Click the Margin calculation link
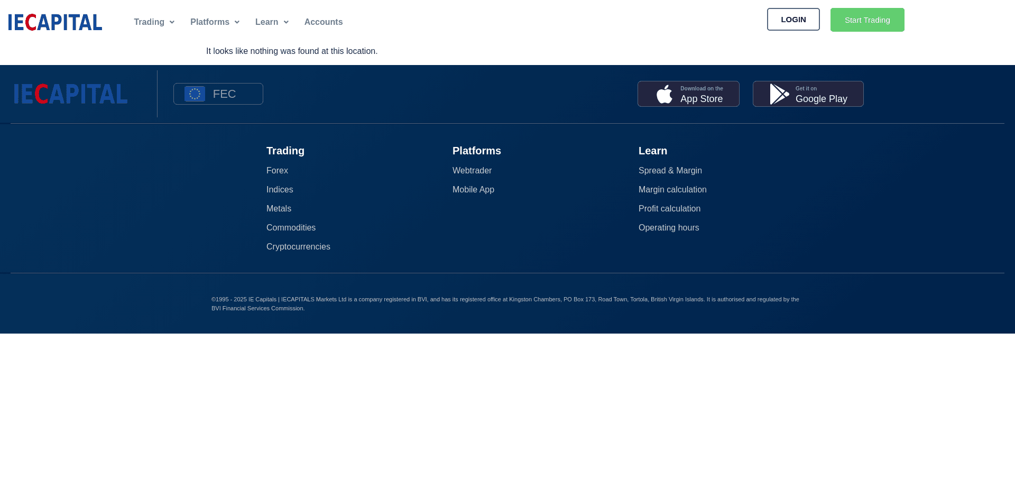The image size is (1015, 489). click(x=672, y=189)
